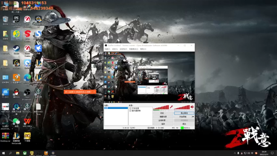Viewport: 277px width, 156px height.
Task: Open the Control Panel desktop icon
Action: click(x=5, y=79)
